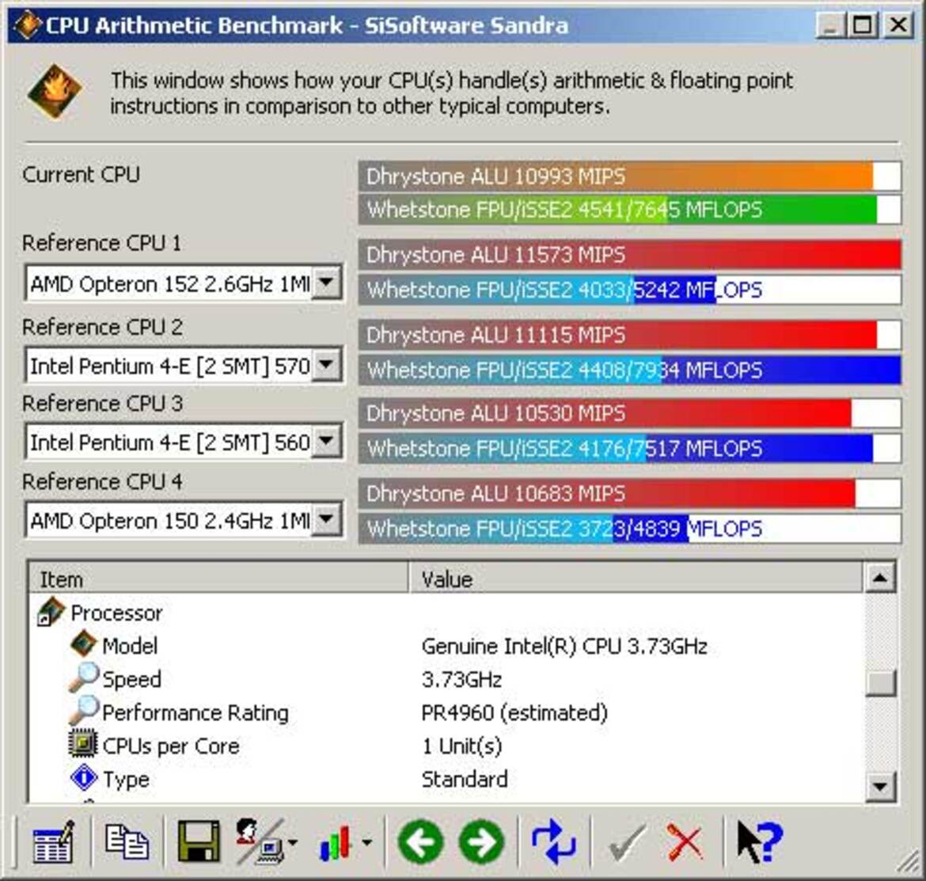Open the Reference CPU 1 dropdown
Viewport: 926px width, 881px height.
point(327,283)
